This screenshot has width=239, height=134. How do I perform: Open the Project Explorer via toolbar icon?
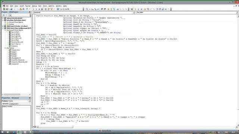click(x=46, y=9)
